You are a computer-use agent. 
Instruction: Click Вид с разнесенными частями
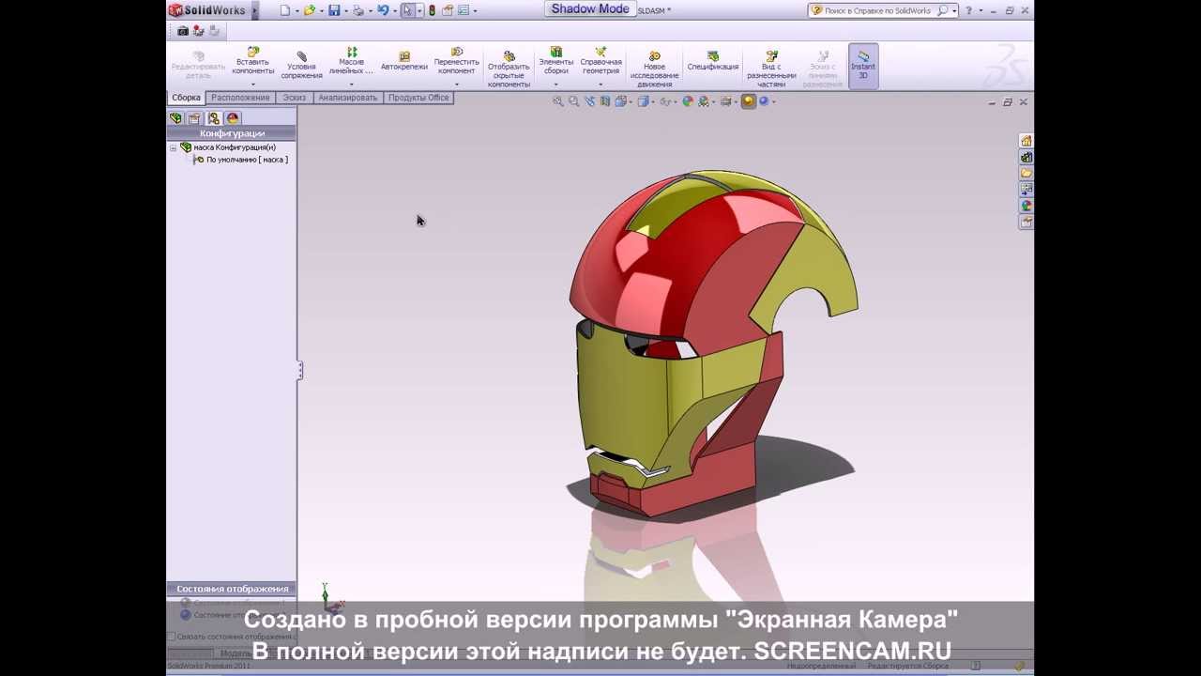(771, 69)
